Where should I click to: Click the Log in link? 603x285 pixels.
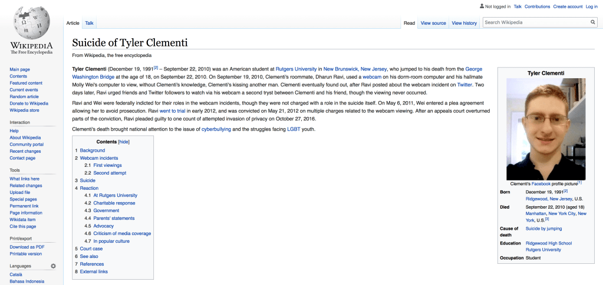point(591,6)
